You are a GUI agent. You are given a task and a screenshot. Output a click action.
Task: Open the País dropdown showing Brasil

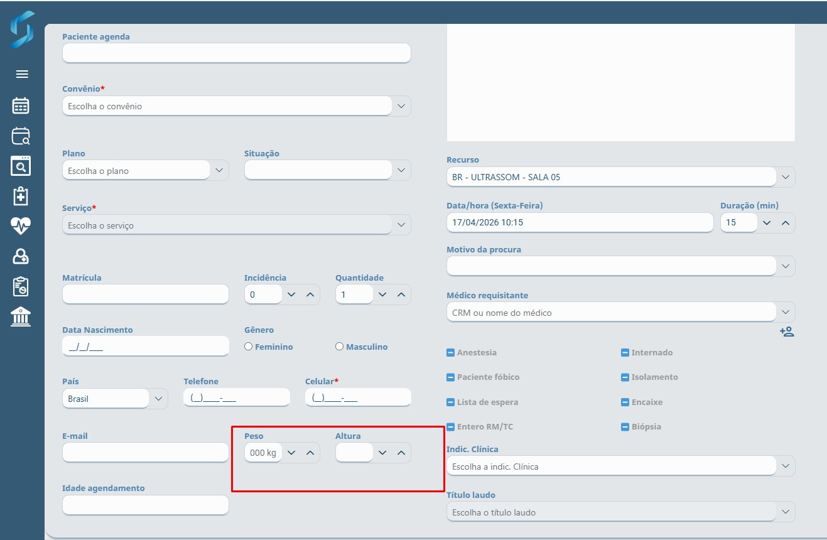coord(158,399)
